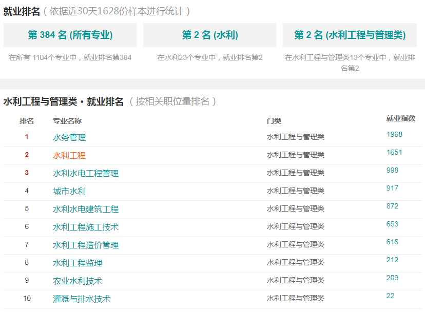Open the 城市水利 major link
425x314 pixels.
pyautogui.click(x=69, y=191)
